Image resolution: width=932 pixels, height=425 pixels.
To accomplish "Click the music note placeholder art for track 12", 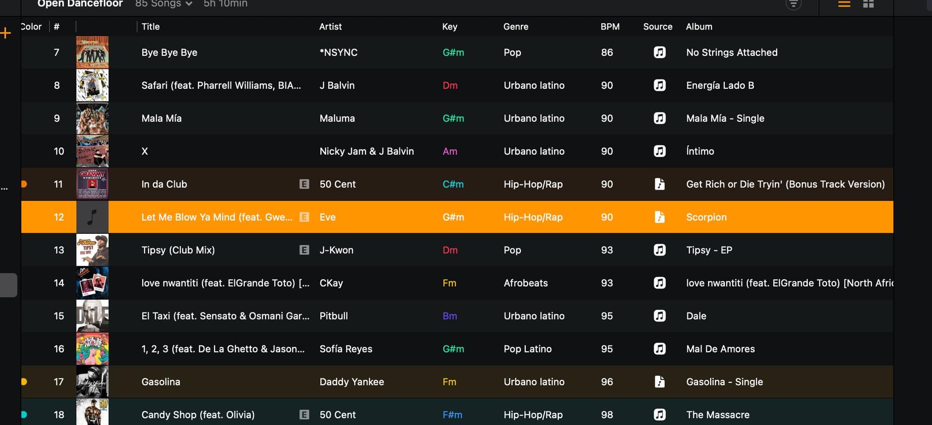I will coord(92,217).
